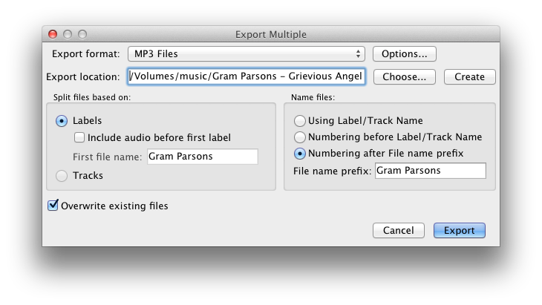Toggle Overwrite existing files checkbox

[x=53, y=205]
